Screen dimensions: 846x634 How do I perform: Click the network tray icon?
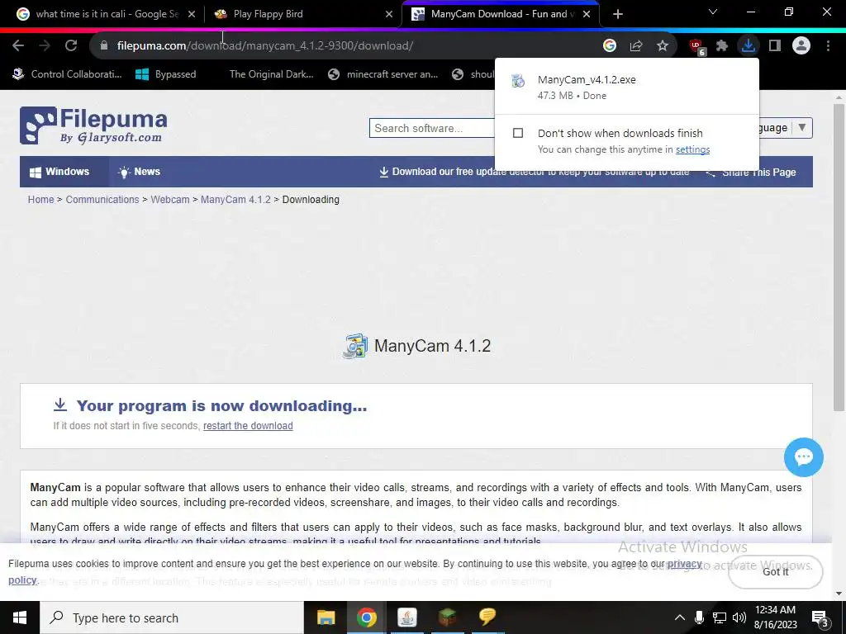[x=720, y=617]
